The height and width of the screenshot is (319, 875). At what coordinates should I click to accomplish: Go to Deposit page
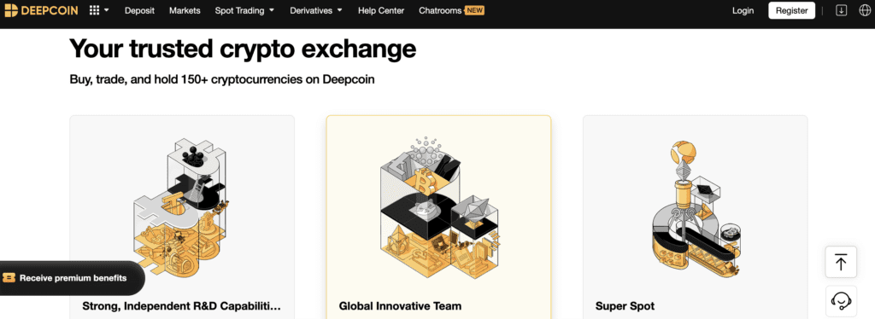(139, 10)
